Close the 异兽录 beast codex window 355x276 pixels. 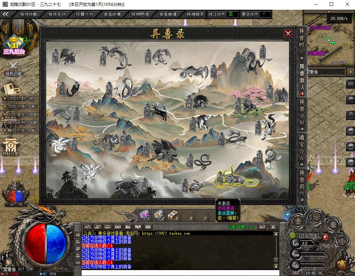(x=288, y=34)
